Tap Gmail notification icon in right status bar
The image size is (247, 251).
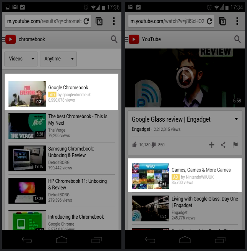(131, 7)
